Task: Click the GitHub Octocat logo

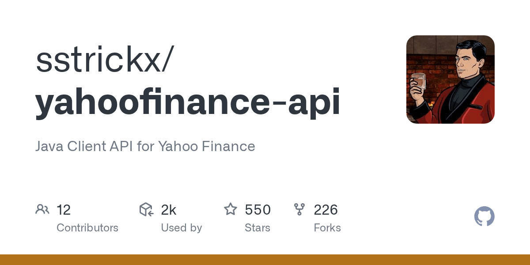Action: coord(485,217)
